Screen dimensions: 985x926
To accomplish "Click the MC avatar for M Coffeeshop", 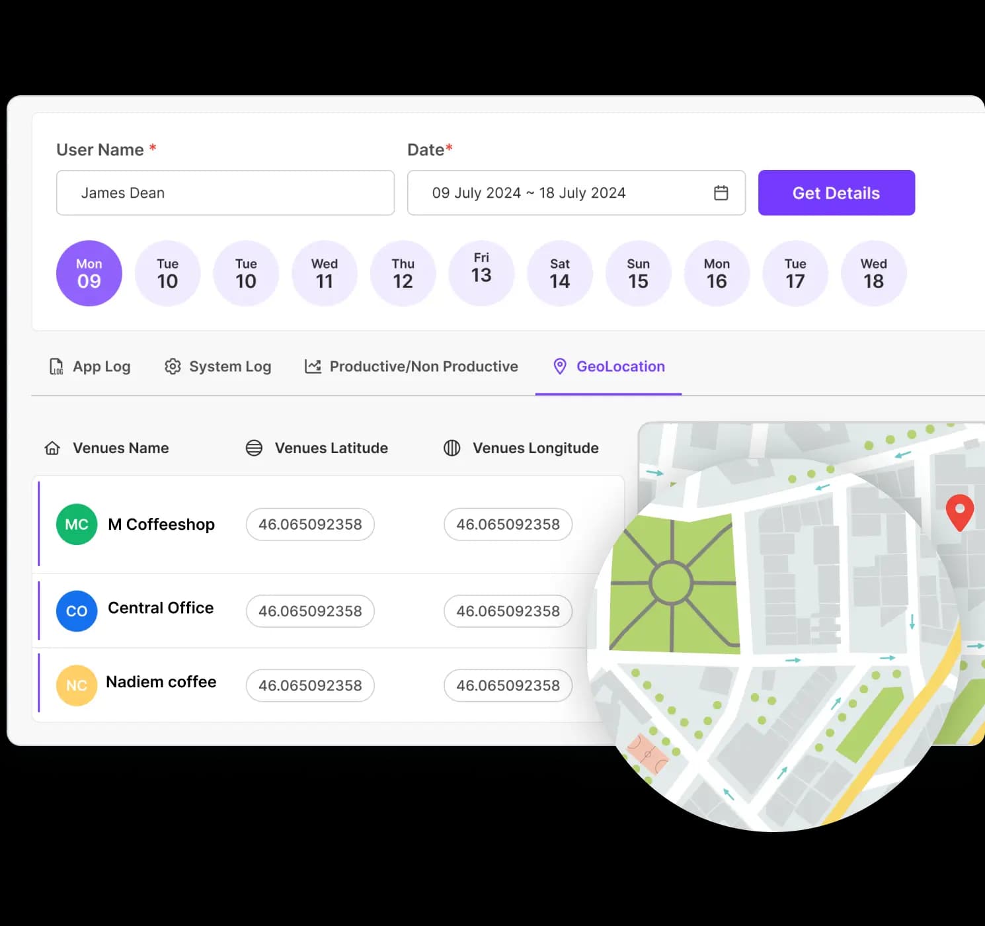I will click(76, 525).
